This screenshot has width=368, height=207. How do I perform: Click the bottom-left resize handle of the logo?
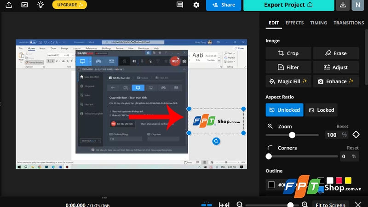[189, 133]
